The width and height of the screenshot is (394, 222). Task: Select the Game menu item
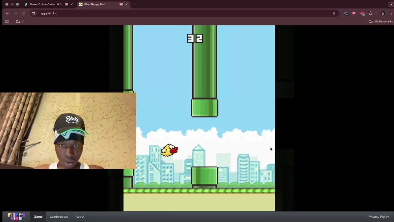pos(38,216)
